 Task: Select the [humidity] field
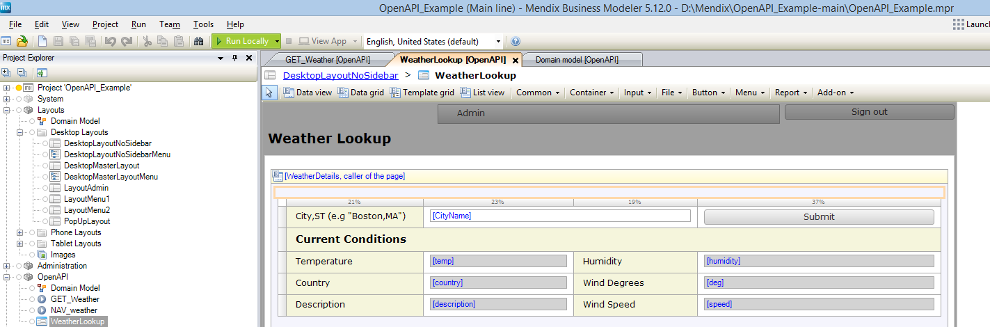[819, 261]
